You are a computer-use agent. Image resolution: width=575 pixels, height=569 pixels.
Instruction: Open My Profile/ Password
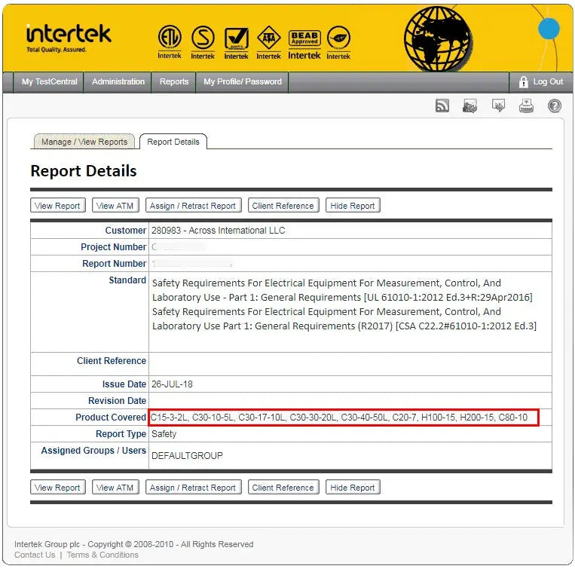(x=243, y=81)
